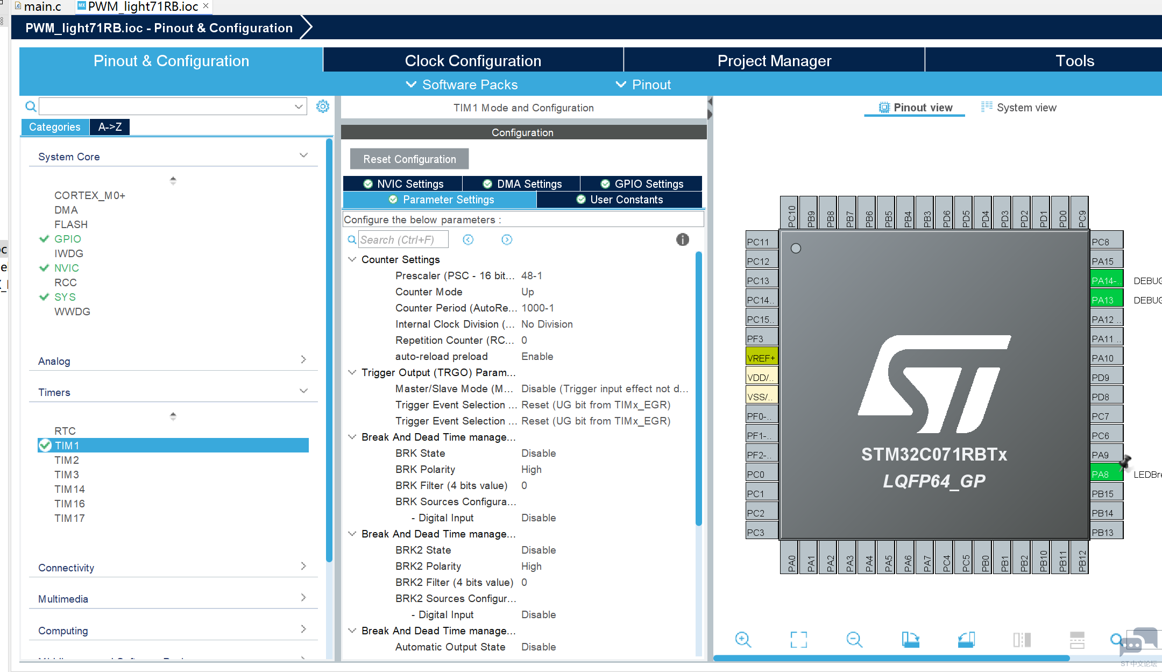Click the pinout view horizontal scrollbar
Screen dimensions: 1162x672
tap(891, 658)
